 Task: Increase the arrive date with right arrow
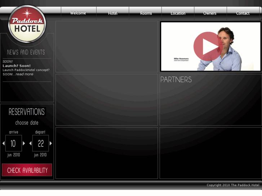click(24, 143)
